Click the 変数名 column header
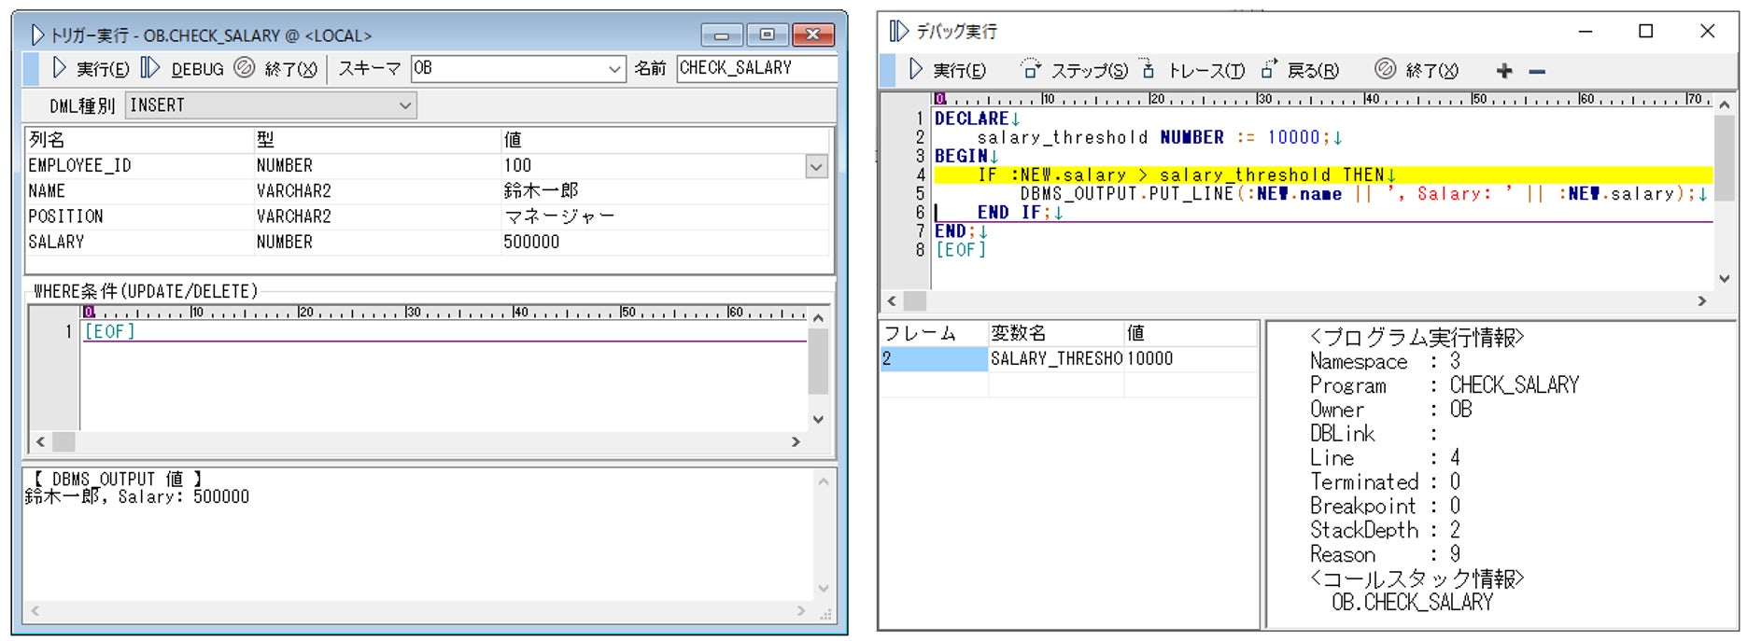The width and height of the screenshot is (1748, 641). click(1056, 333)
